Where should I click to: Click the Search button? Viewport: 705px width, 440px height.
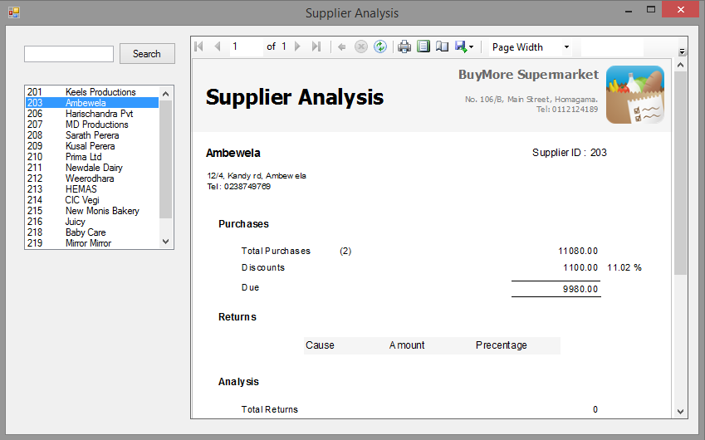pos(147,54)
